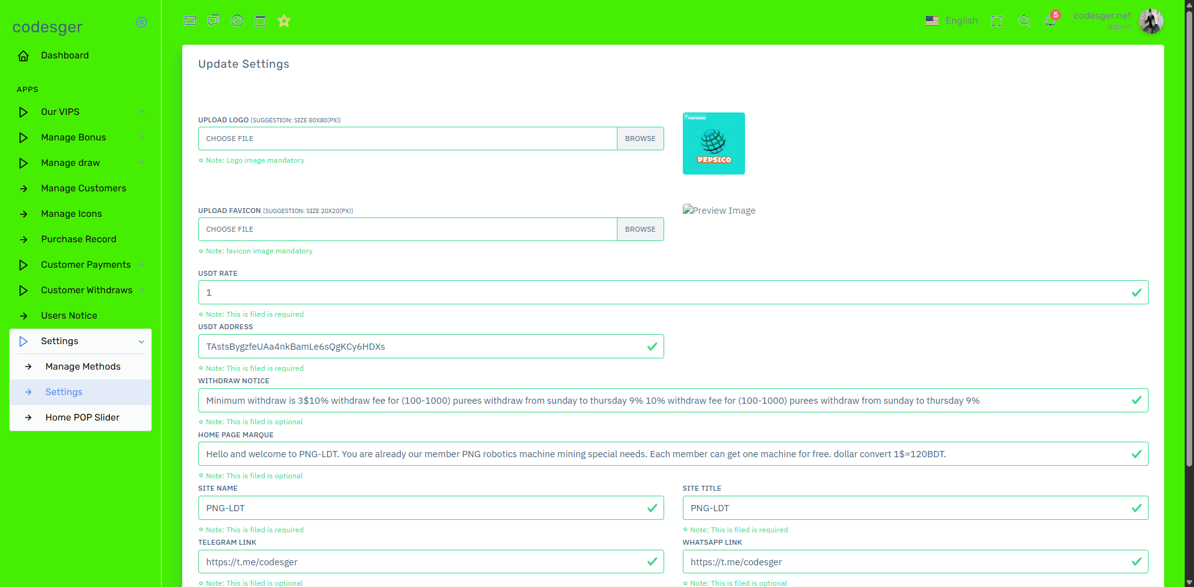
Task: Expand the Manage Bonus submenu
Action: pos(81,137)
